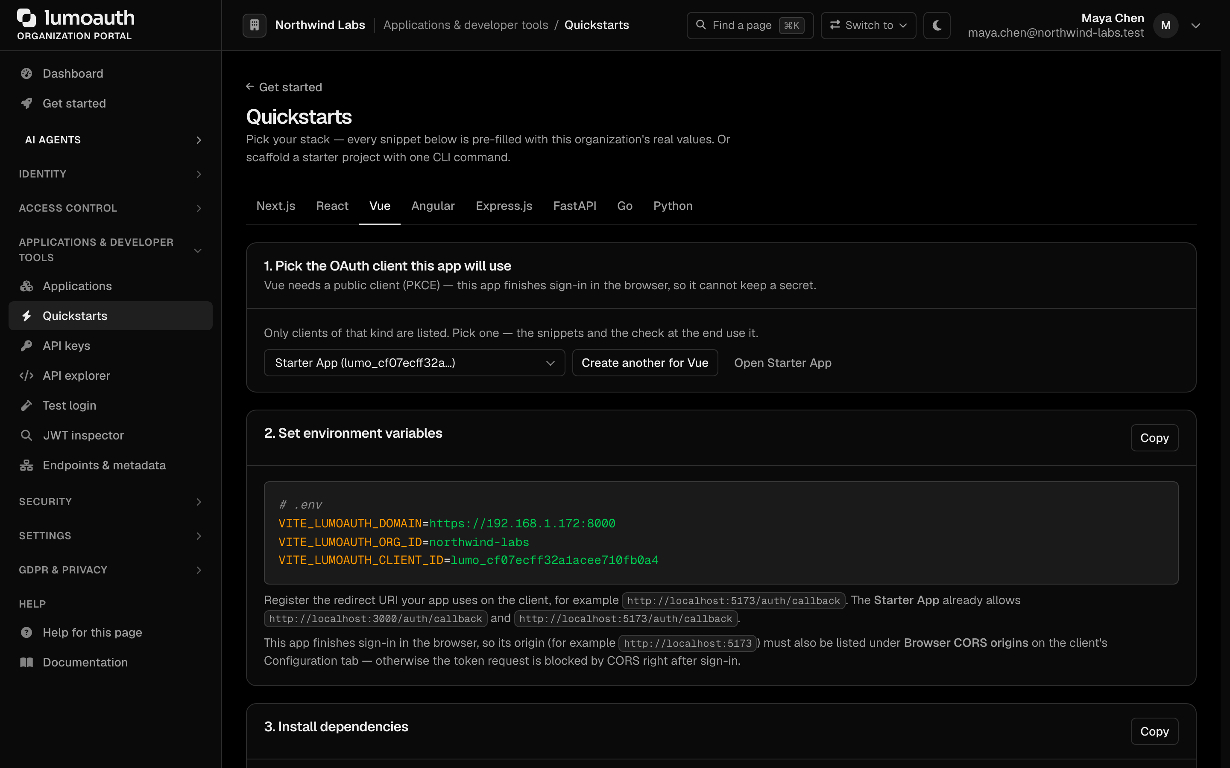Expand the GDPR & PRIVACY section
The height and width of the screenshot is (768, 1230).
click(110, 570)
